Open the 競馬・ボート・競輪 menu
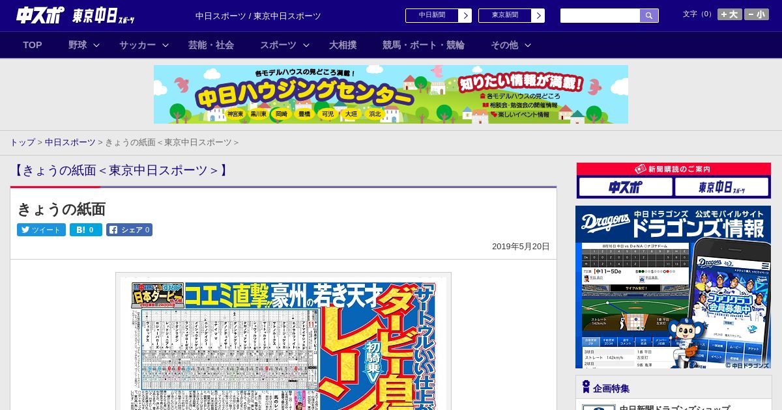 point(424,45)
